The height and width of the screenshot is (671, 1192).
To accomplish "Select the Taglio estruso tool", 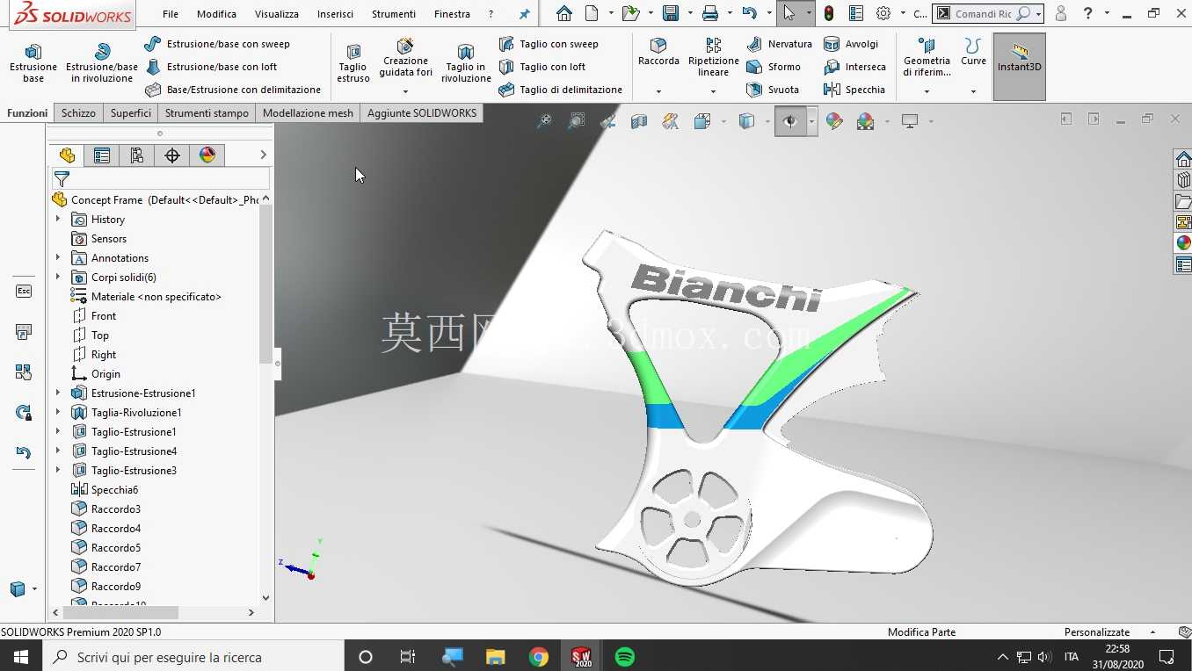I will (x=353, y=63).
